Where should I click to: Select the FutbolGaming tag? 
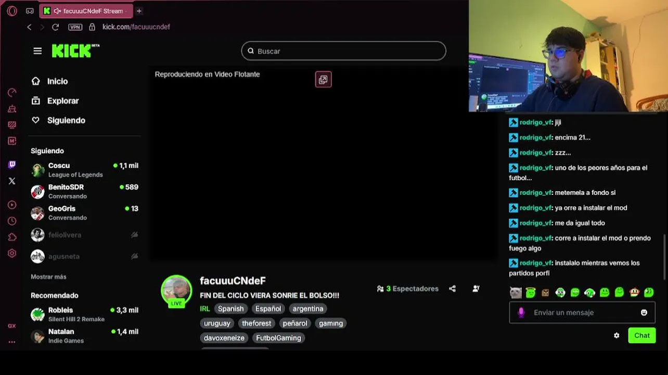278,338
